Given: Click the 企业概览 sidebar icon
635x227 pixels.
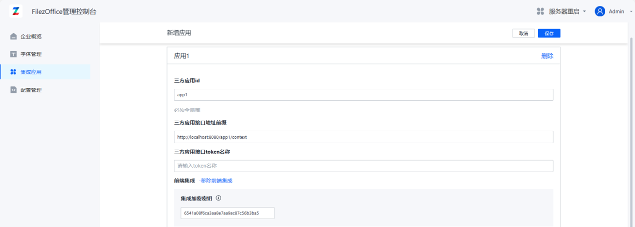Looking at the screenshot, I should click(x=13, y=36).
